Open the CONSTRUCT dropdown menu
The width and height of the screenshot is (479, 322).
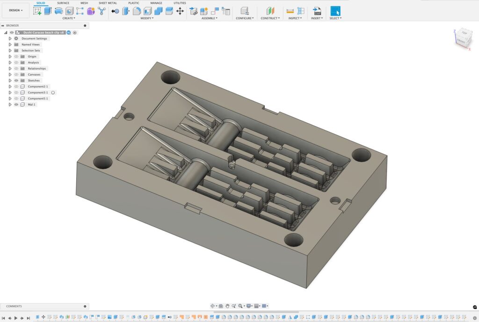[270, 18]
